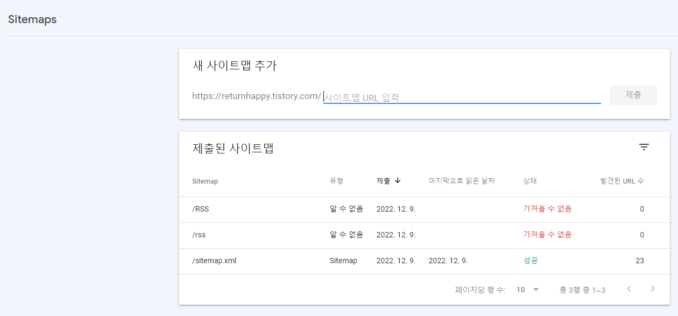Go to next page of sitemap rows
The image size is (678, 316).
click(653, 289)
